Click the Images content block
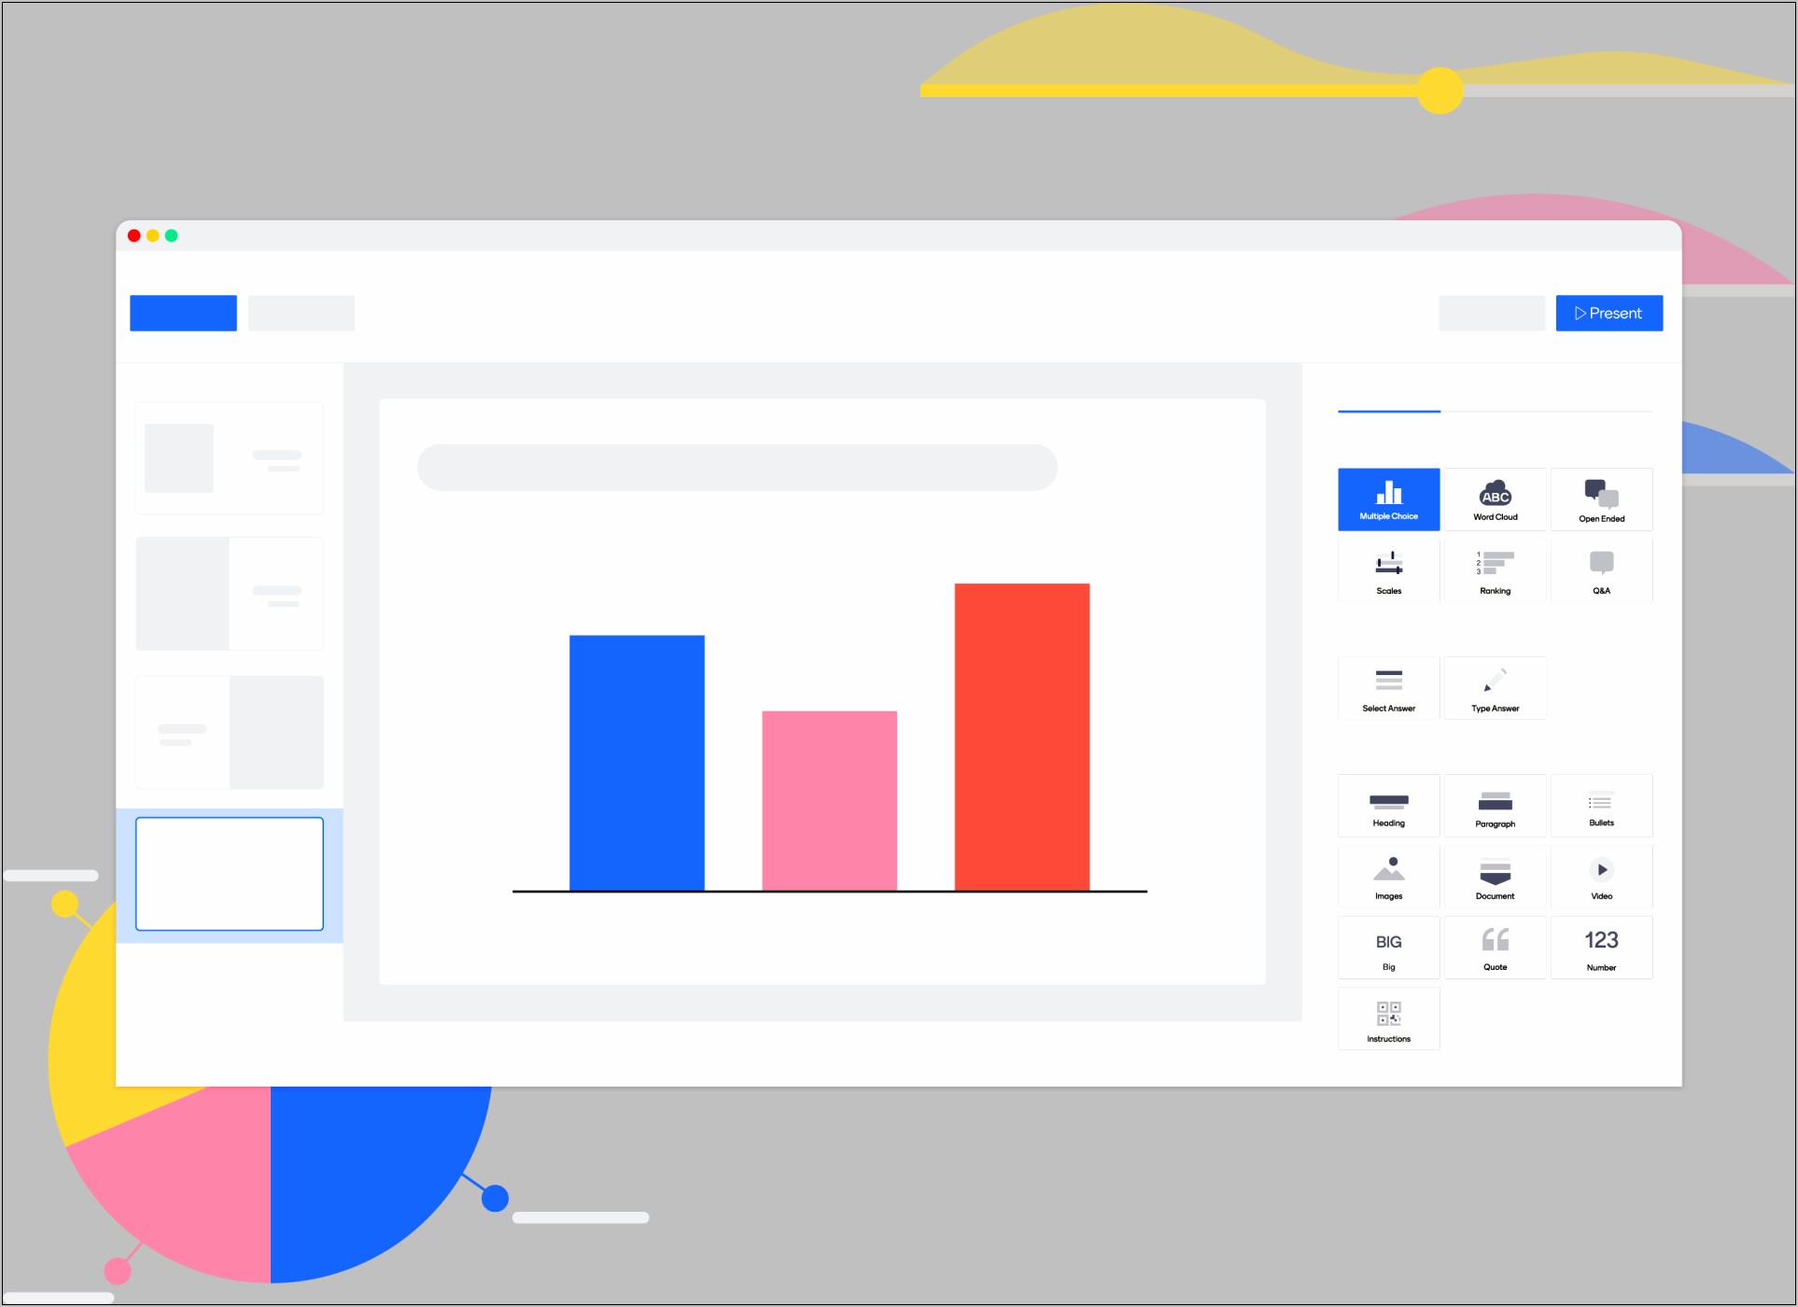The width and height of the screenshot is (1798, 1307). point(1387,877)
